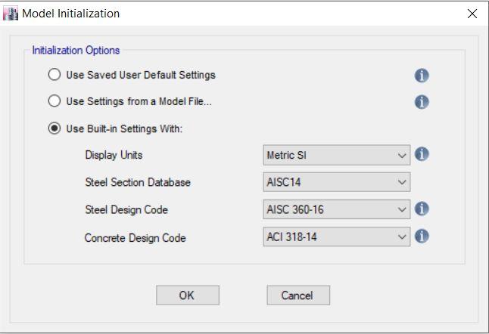Select Use Settings from a Model File option
Viewport: 489px width, 334px height.
pos(54,102)
